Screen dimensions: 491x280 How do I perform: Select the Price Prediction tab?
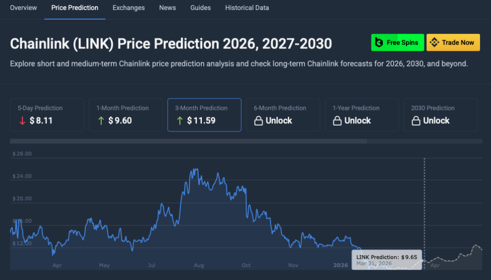(x=75, y=8)
